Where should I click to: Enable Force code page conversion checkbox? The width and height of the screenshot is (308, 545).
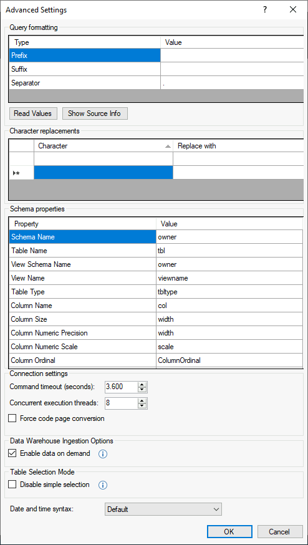coord(12,418)
